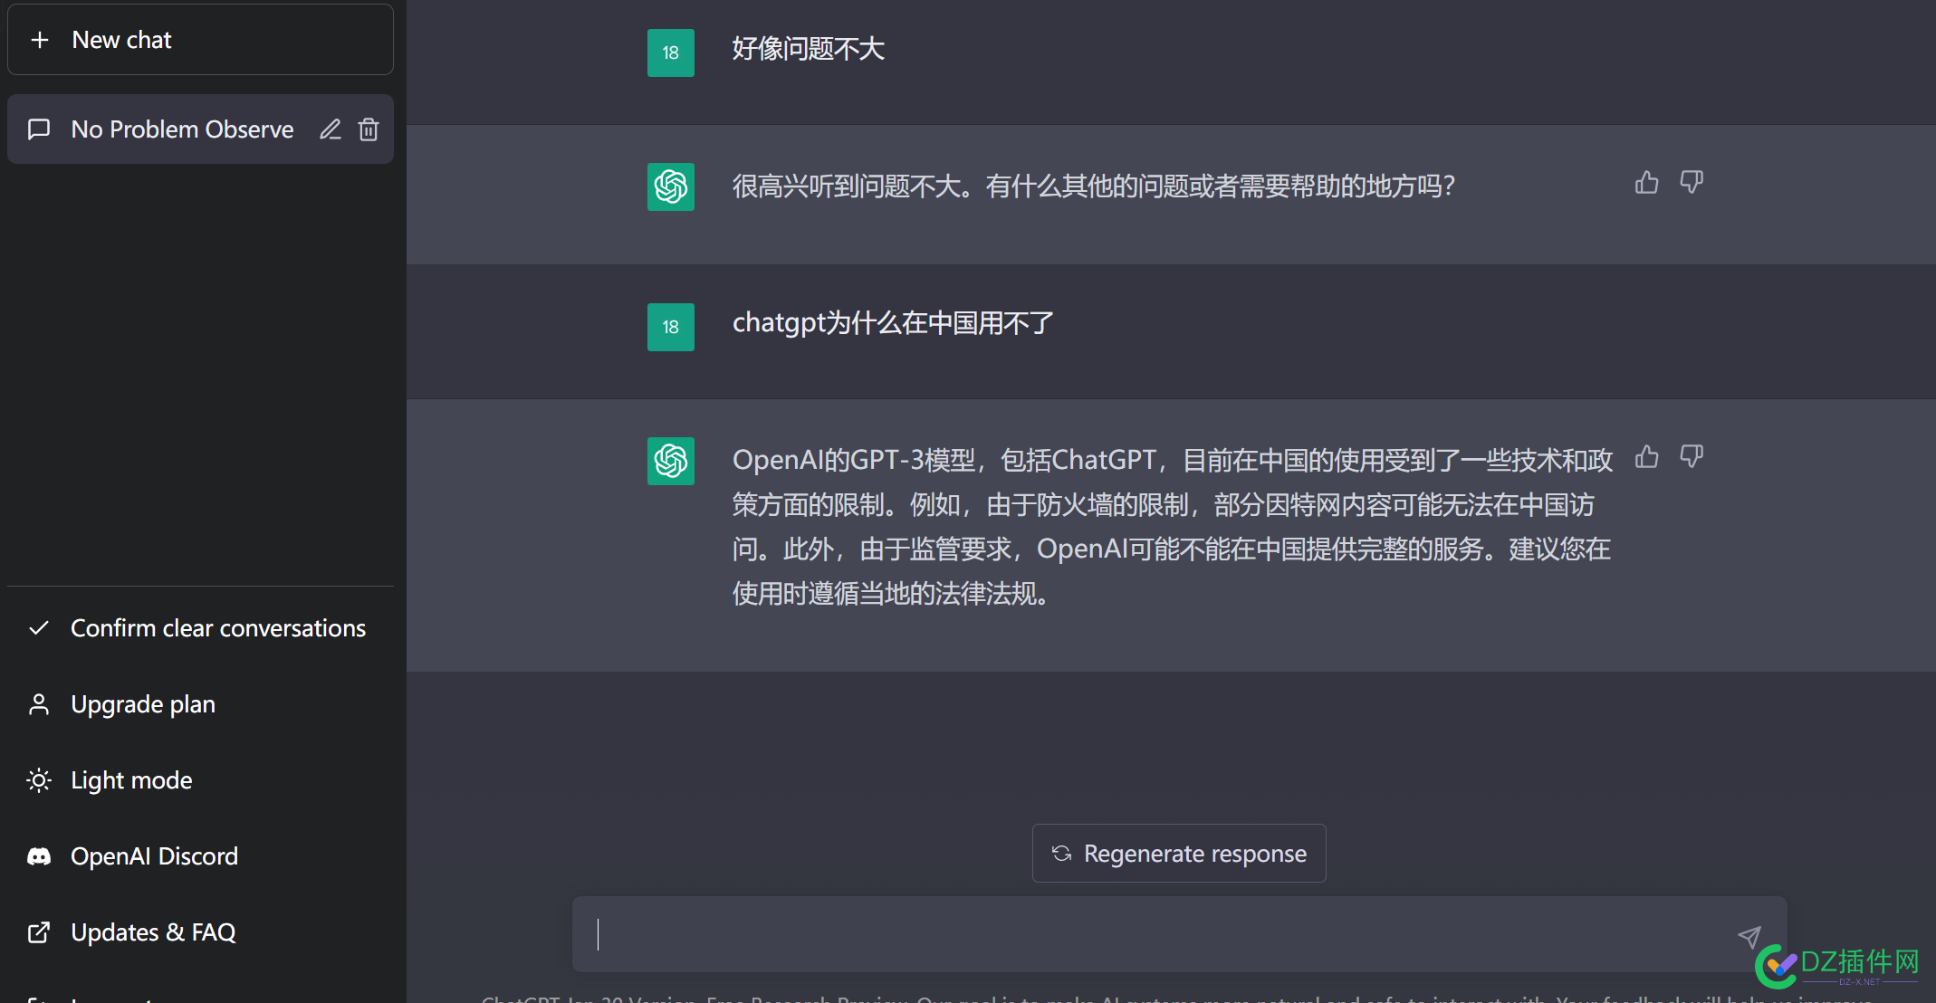Rename conversation with the pencil icon
This screenshot has height=1003, width=1936.
[331, 129]
